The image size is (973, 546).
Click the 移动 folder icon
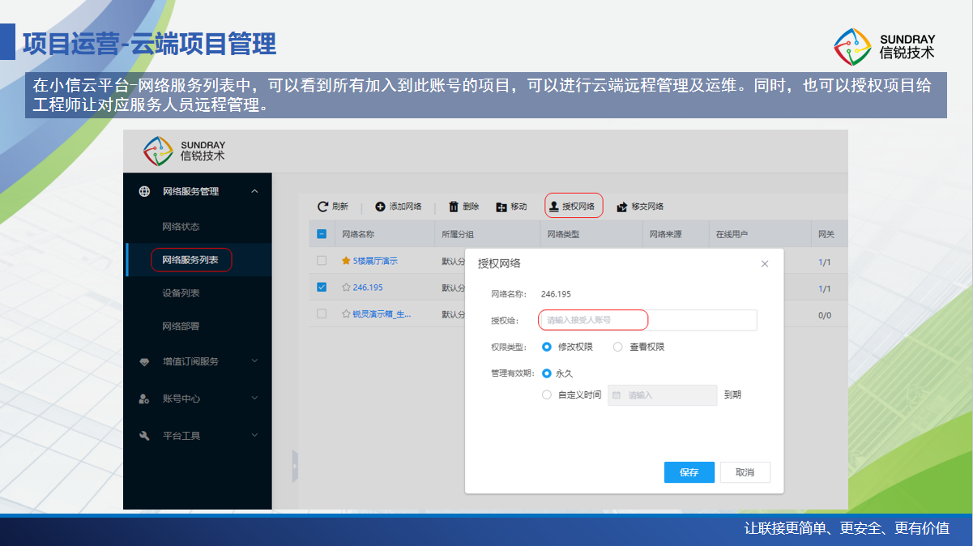coord(501,207)
